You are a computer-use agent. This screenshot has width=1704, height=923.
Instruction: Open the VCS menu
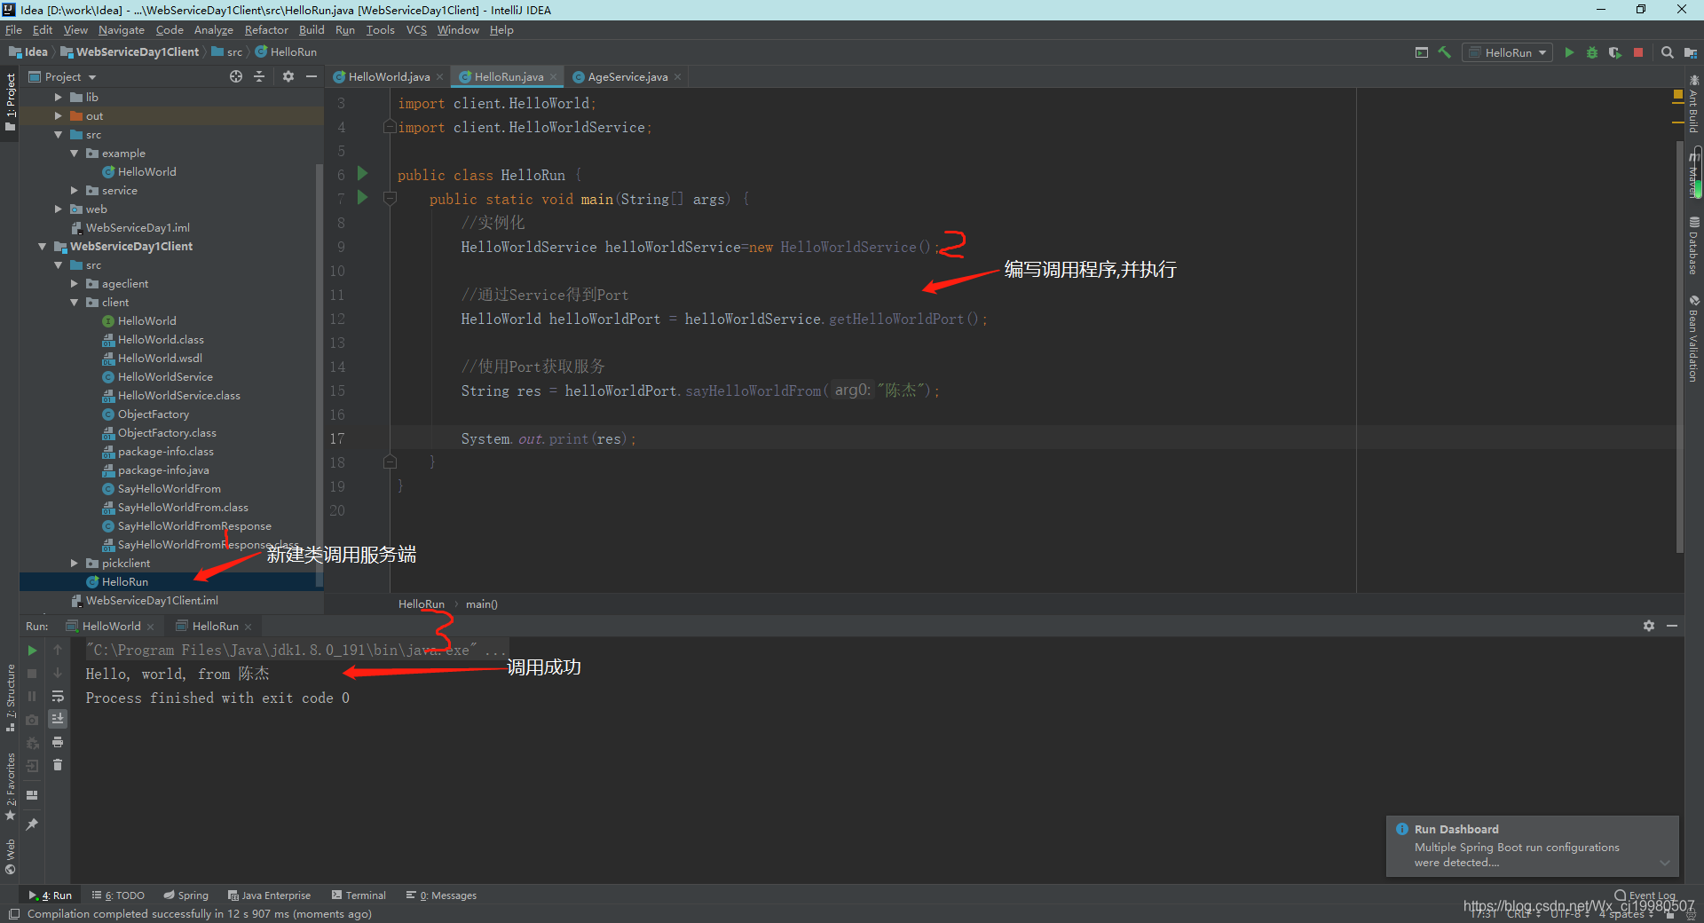pyautogui.click(x=416, y=30)
